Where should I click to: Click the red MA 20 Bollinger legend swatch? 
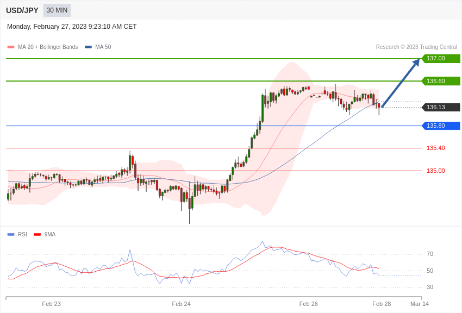click(11, 47)
